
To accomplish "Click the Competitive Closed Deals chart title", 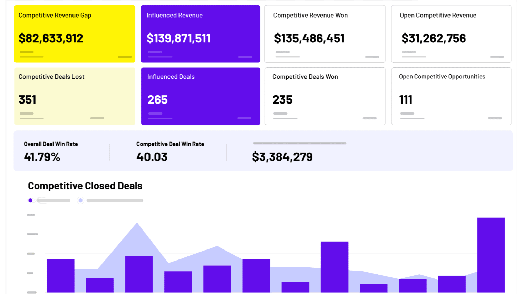I will pos(85,186).
